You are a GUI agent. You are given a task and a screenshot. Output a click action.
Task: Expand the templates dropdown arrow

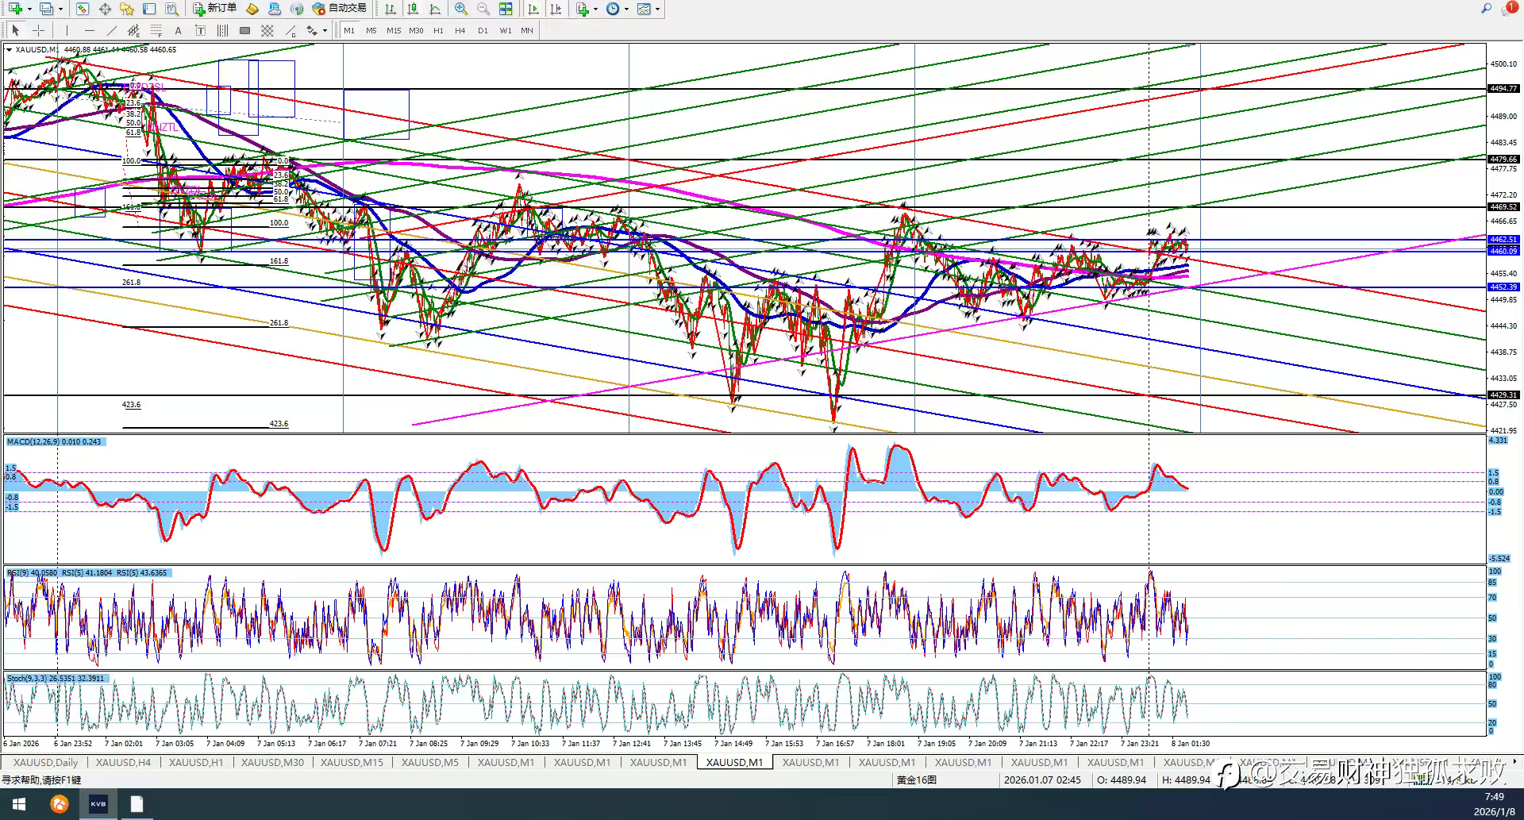tap(657, 9)
